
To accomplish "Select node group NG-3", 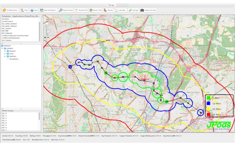I will (4, 121).
